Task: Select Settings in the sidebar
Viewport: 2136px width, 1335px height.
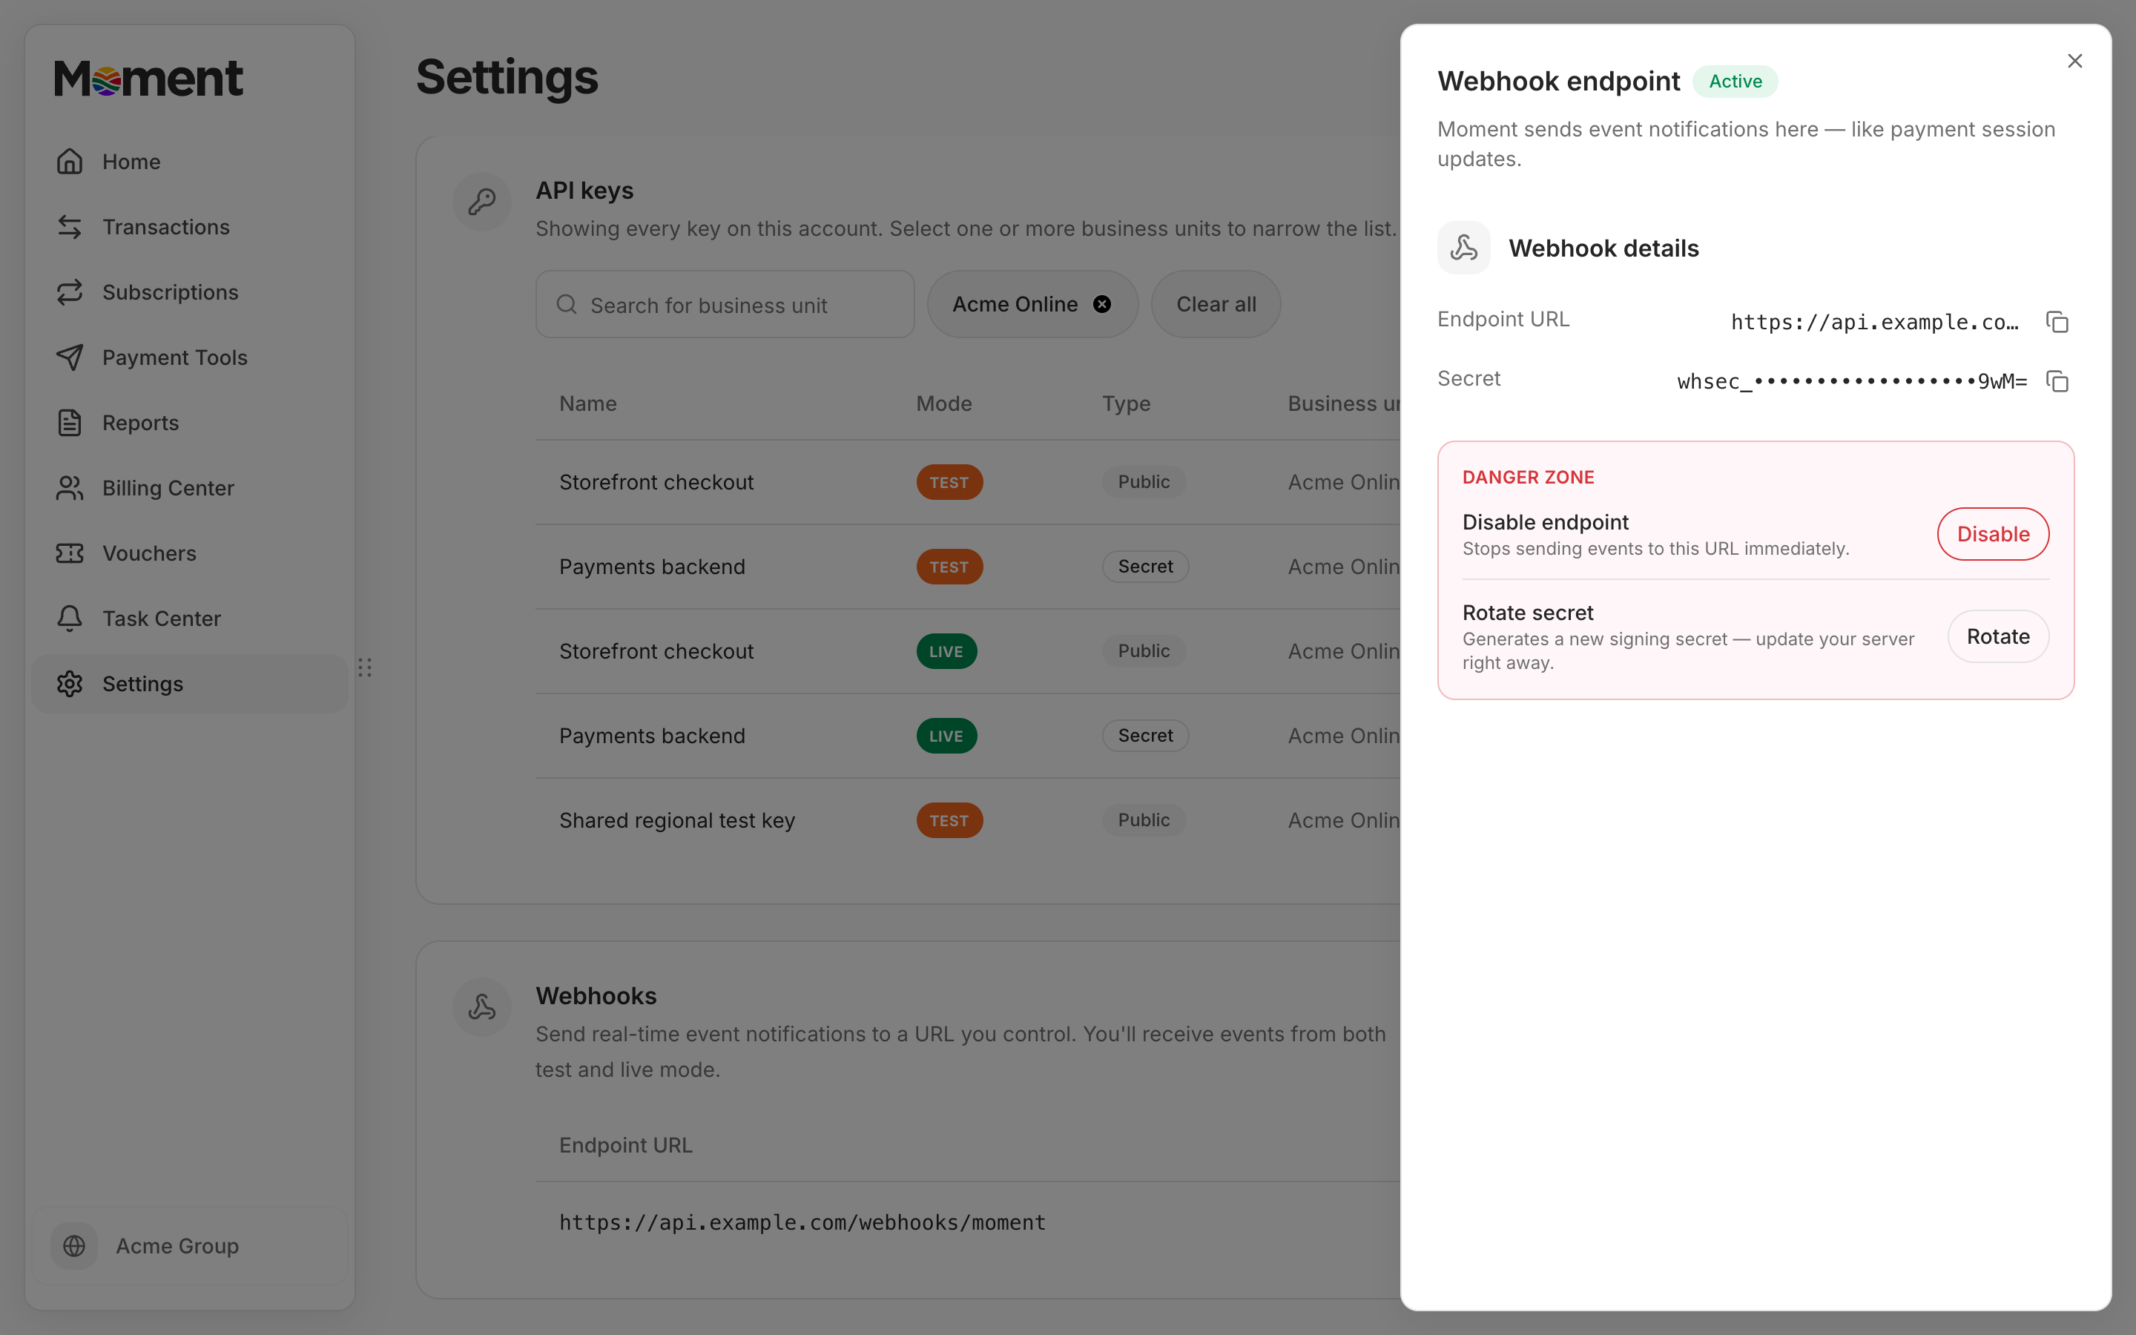Action: pos(189,685)
